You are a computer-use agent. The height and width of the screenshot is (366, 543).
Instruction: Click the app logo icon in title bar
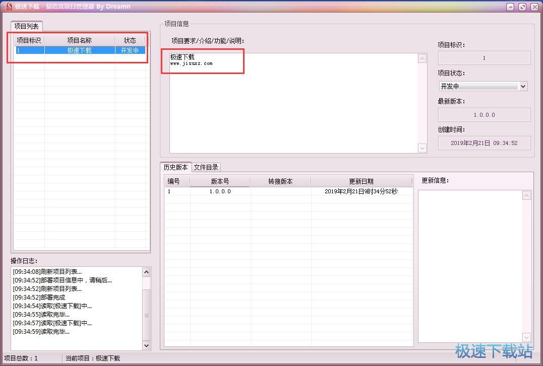pos(9,7)
